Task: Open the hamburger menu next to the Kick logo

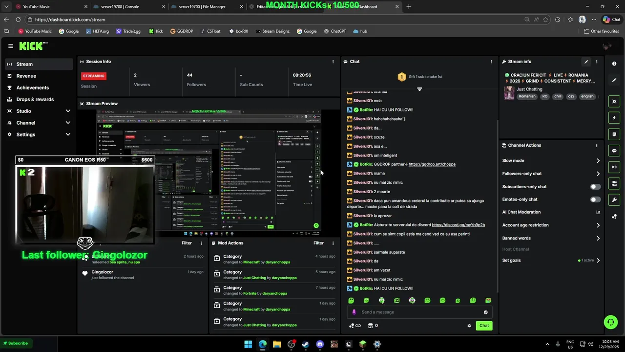Action: [x=11, y=46]
